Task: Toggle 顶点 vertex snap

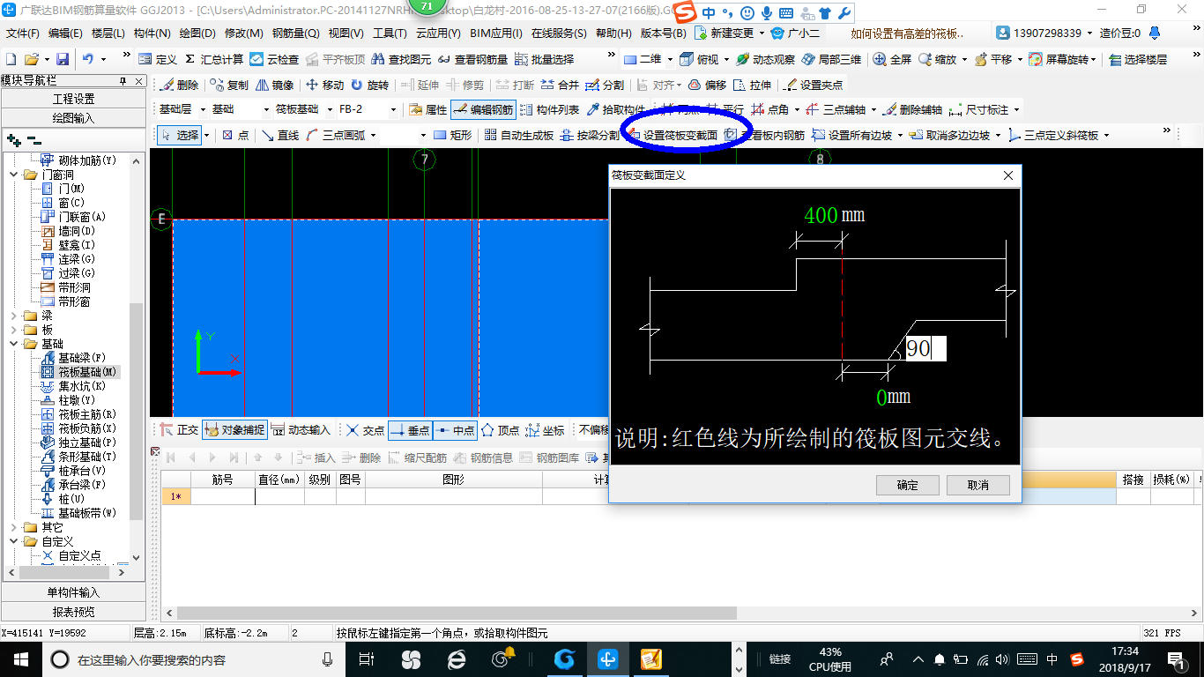Action: [x=500, y=430]
